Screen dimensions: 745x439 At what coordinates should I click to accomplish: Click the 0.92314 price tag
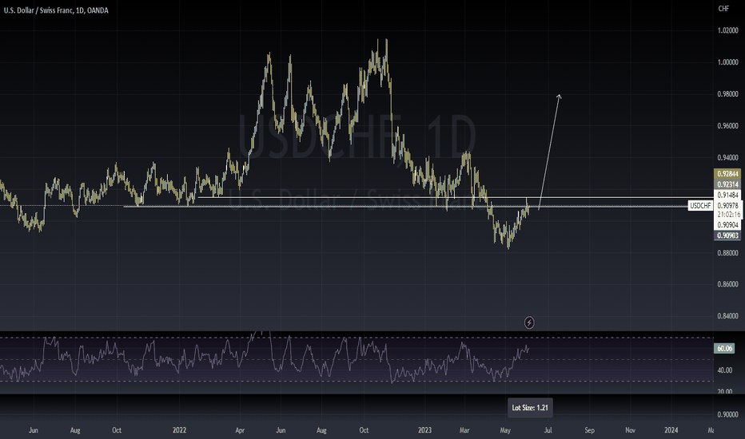click(727, 184)
